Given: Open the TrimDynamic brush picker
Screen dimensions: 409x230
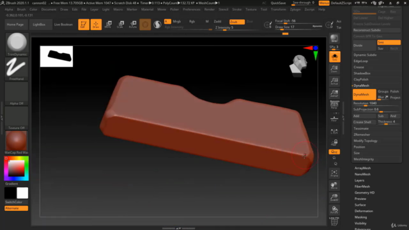Looking at the screenshot, I should pyautogui.click(x=17, y=44).
